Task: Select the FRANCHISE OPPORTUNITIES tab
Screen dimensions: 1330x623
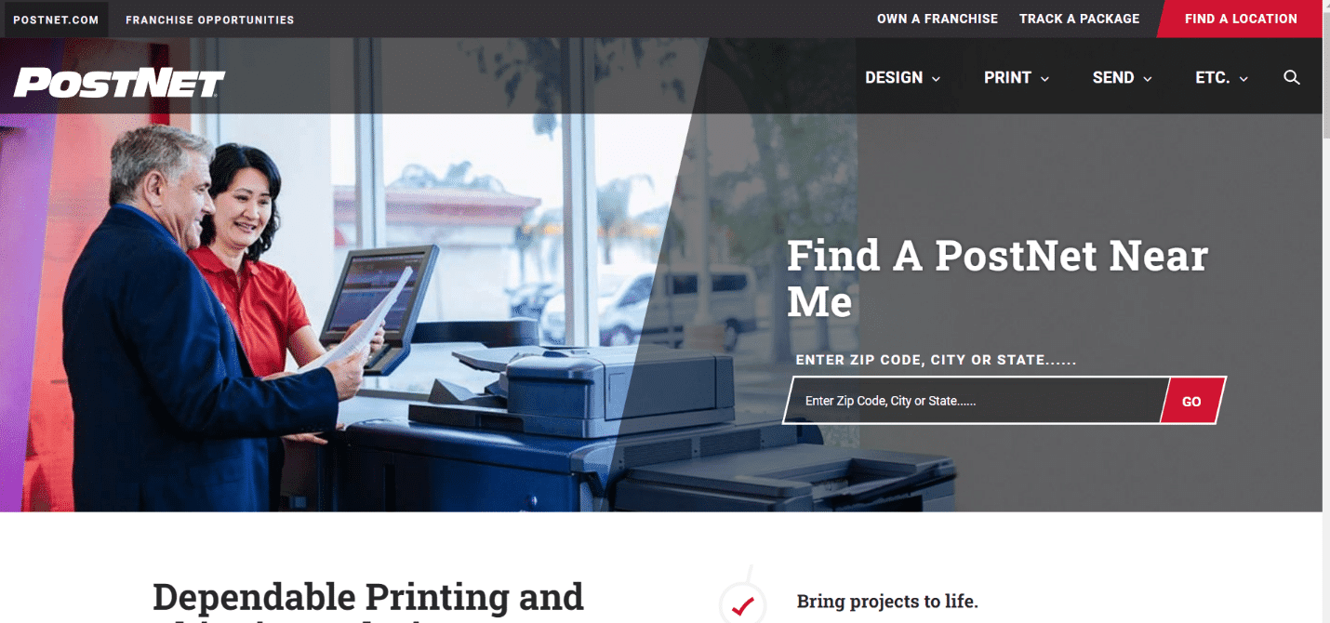Action: pos(209,20)
